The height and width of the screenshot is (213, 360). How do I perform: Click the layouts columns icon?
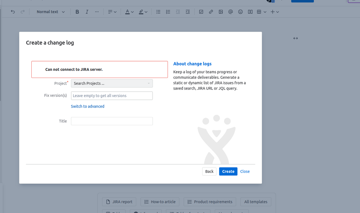[x=250, y=12]
